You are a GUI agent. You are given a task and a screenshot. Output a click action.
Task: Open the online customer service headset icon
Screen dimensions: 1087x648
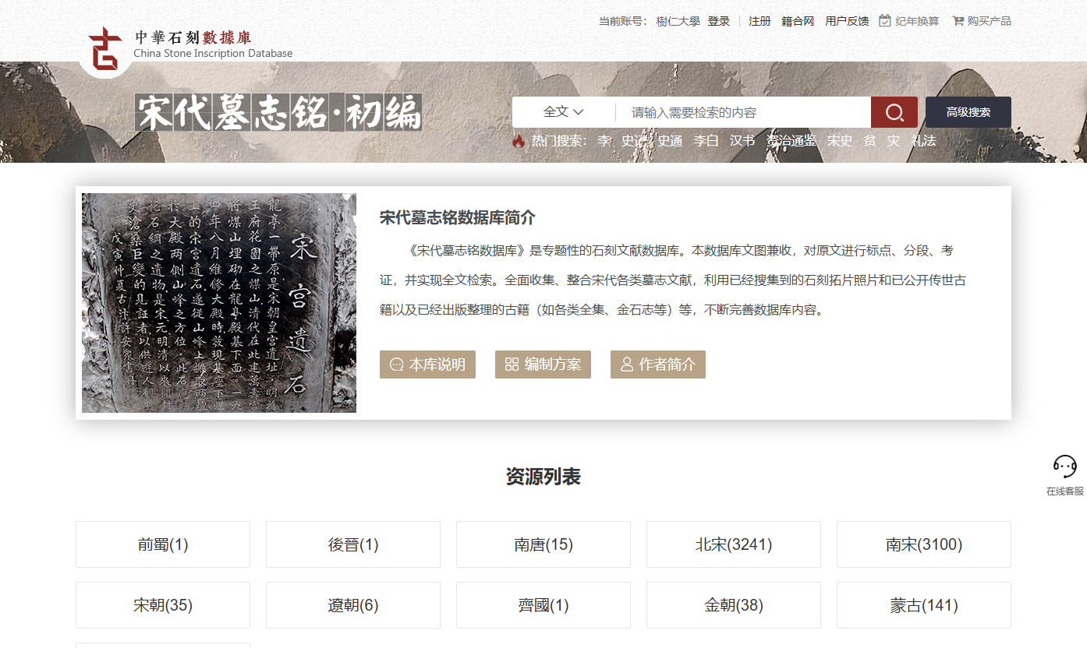[x=1064, y=467]
